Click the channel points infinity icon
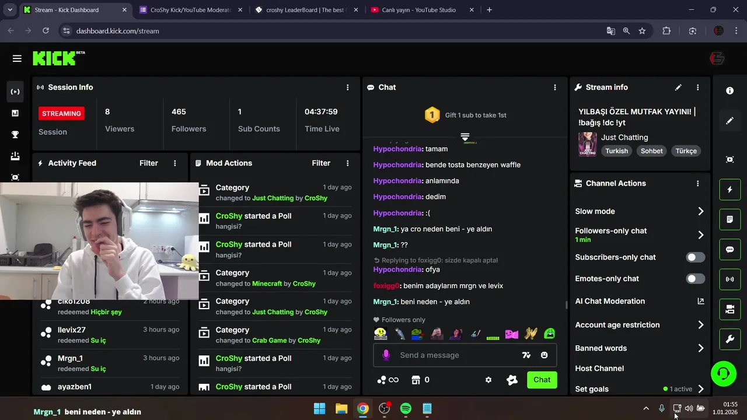This screenshot has height=420, width=747. (388, 380)
